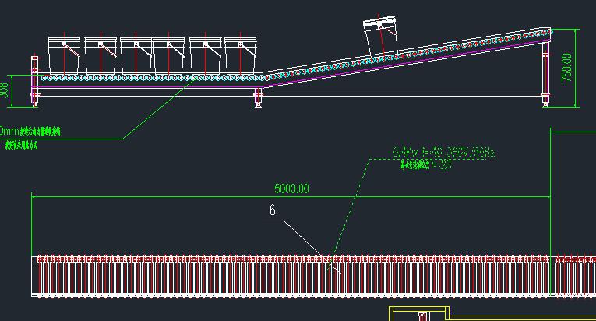Image resolution: width=596 pixels, height=321 pixels.
Task: Select the upper end of inclined conveyor
Action: point(545,33)
